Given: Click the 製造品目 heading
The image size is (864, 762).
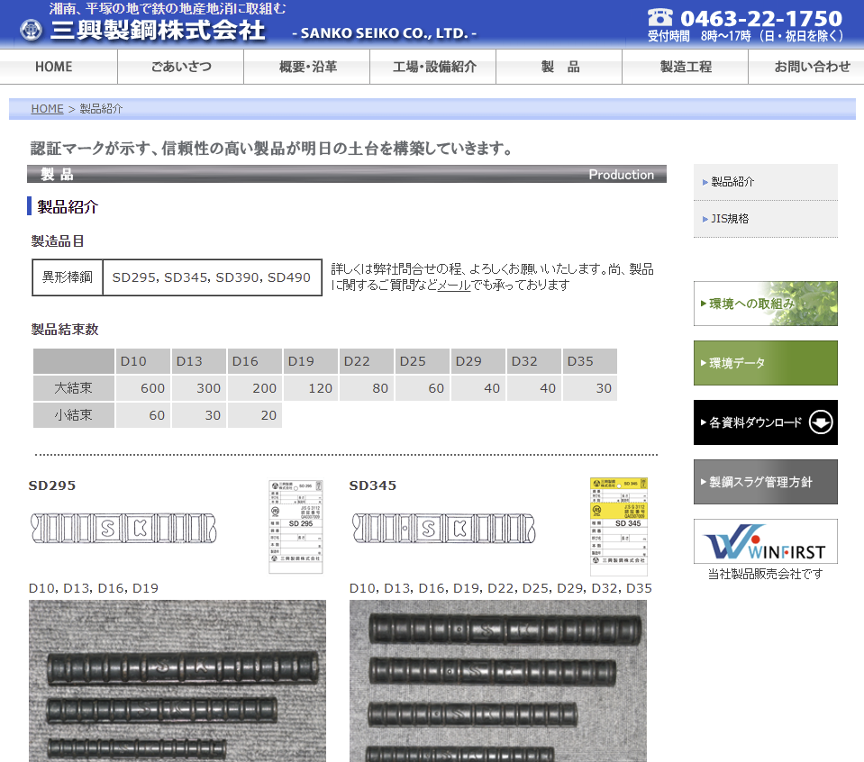Looking at the screenshot, I should 58,241.
